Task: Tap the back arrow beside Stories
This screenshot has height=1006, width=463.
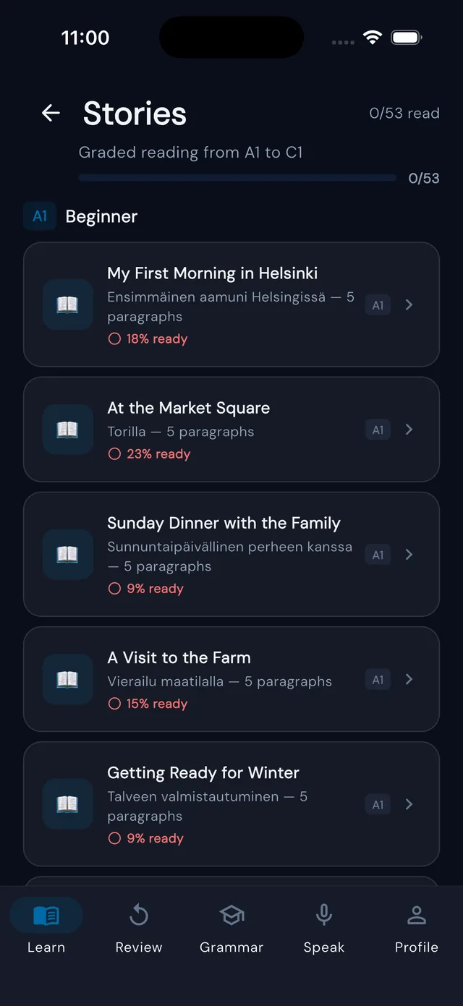Action: 51,113
